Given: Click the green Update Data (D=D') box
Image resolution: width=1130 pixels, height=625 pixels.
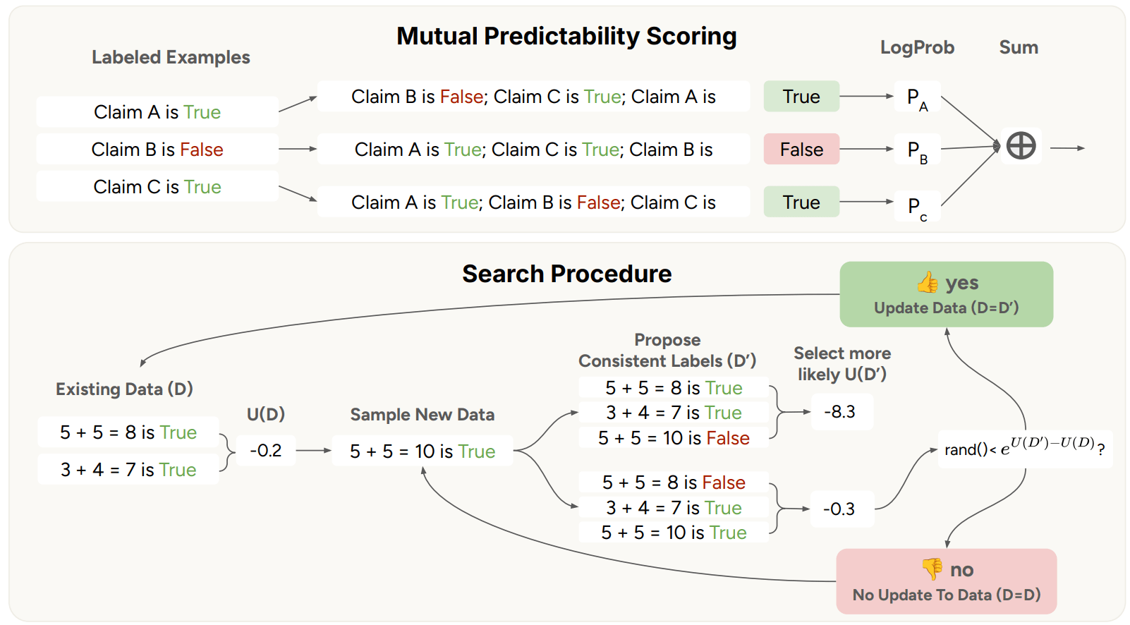Looking at the screenshot, I should pyautogui.click(x=946, y=295).
